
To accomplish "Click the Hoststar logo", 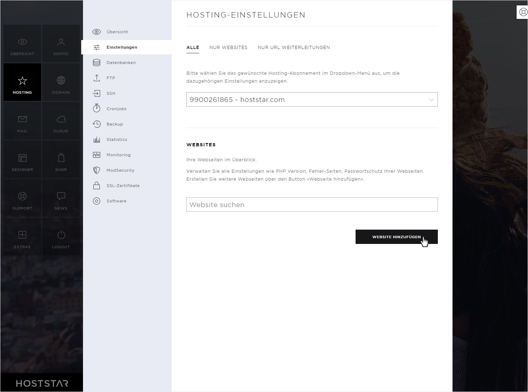I will click(x=42, y=383).
